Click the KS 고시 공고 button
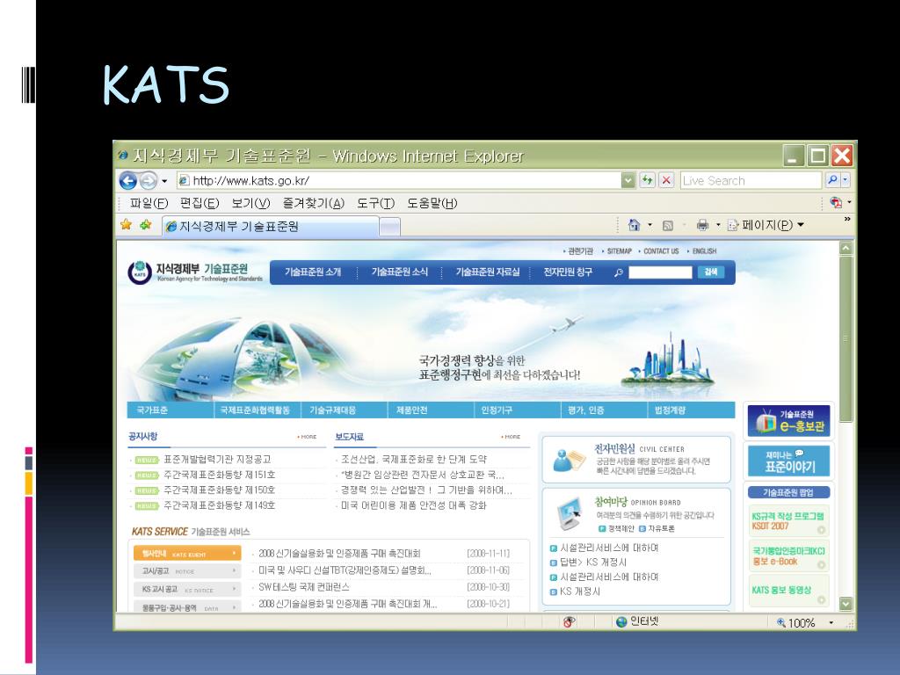The image size is (900, 675). click(x=187, y=589)
